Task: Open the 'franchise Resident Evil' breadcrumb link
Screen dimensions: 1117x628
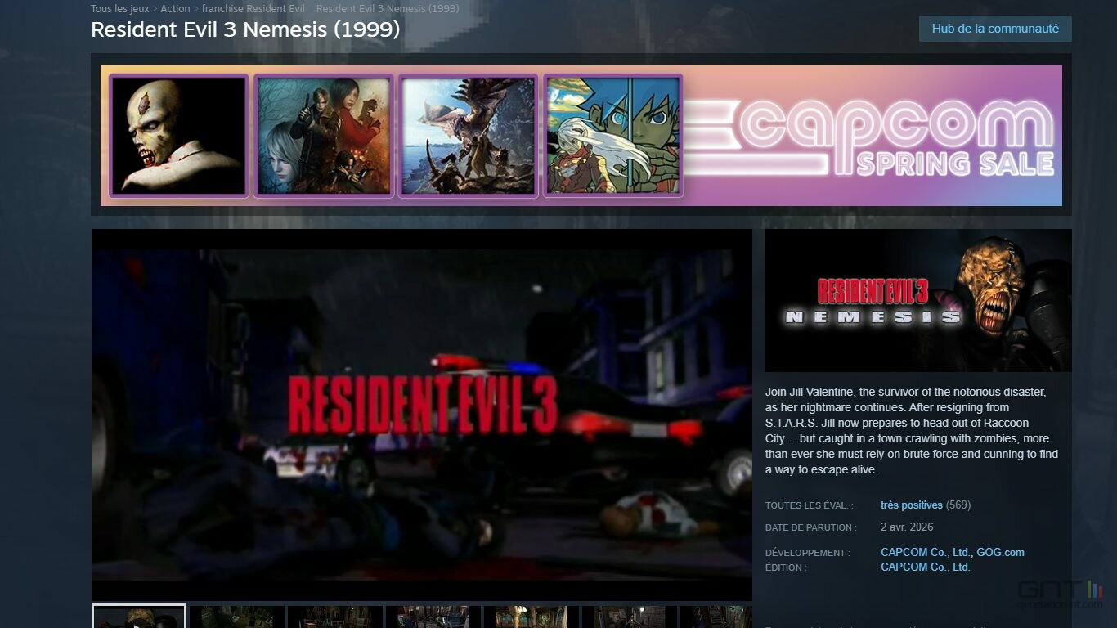Action: click(x=253, y=9)
